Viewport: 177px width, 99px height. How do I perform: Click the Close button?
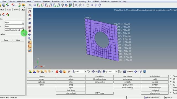[x=18, y=40]
